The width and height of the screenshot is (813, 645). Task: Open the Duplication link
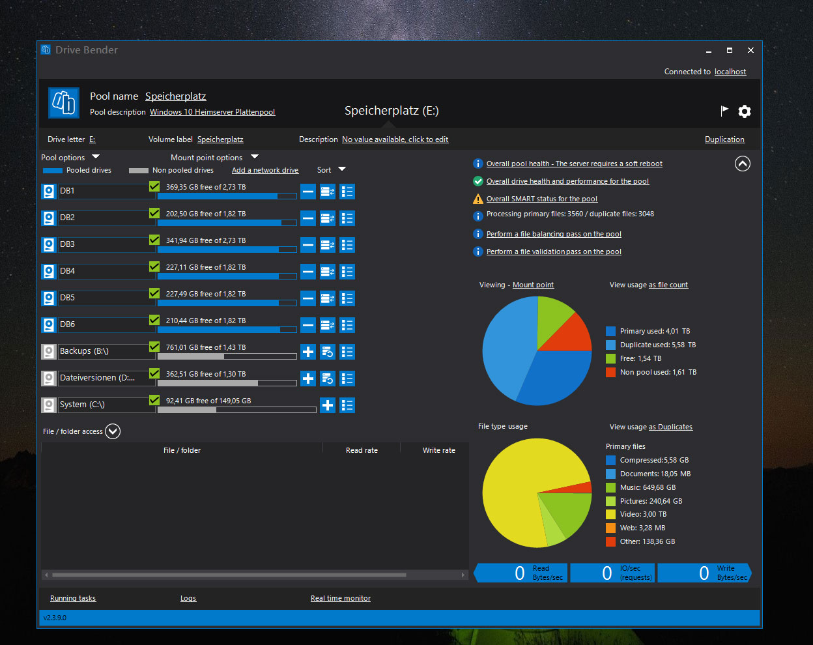pos(724,139)
